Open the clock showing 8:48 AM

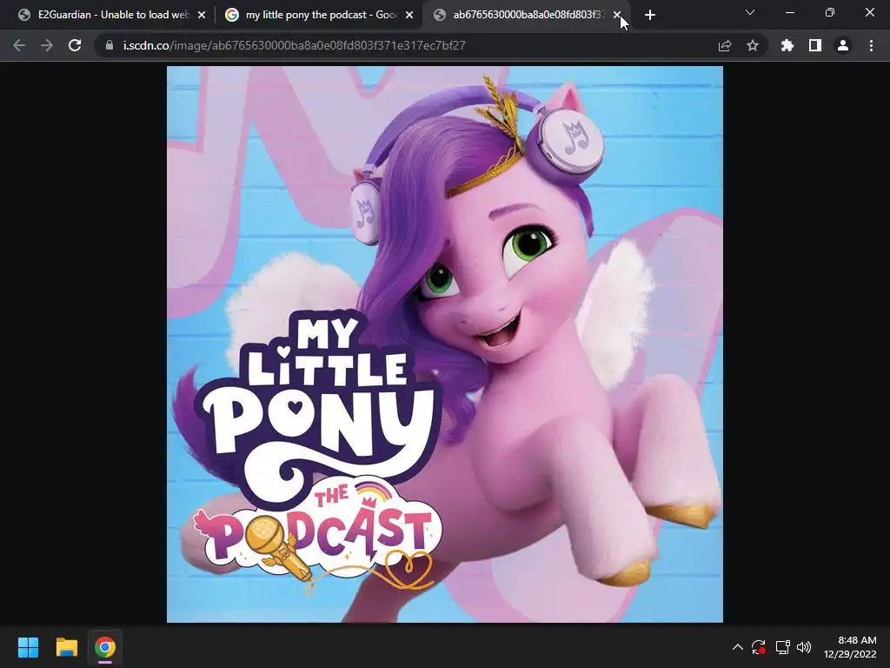tap(850, 647)
